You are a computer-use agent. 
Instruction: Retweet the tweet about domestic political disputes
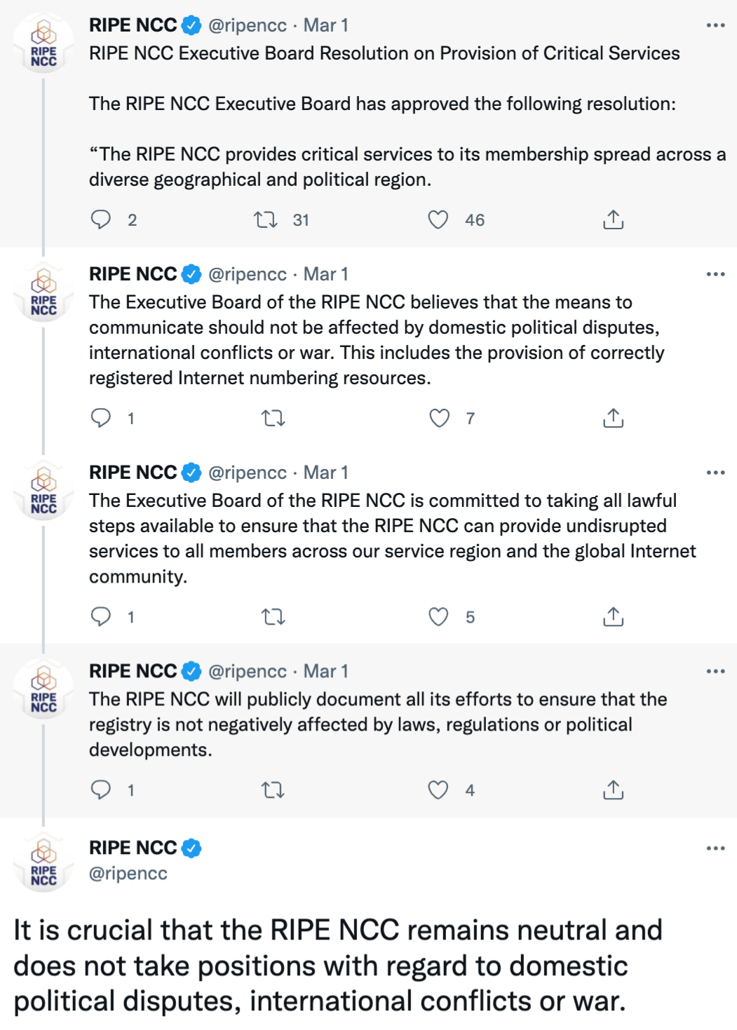click(273, 419)
